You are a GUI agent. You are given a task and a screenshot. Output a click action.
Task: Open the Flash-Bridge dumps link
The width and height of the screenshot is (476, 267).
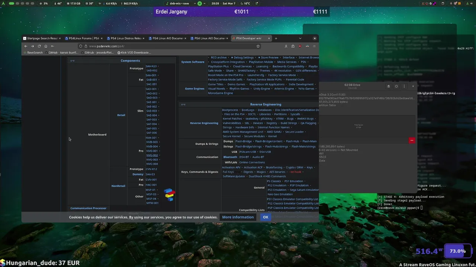coord(244,141)
